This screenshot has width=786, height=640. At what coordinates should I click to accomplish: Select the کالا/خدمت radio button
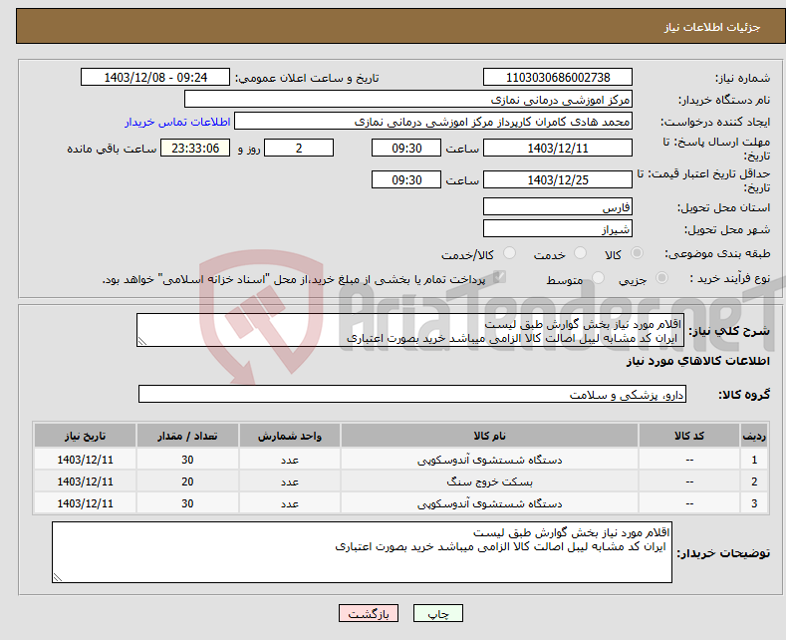pos(509,253)
